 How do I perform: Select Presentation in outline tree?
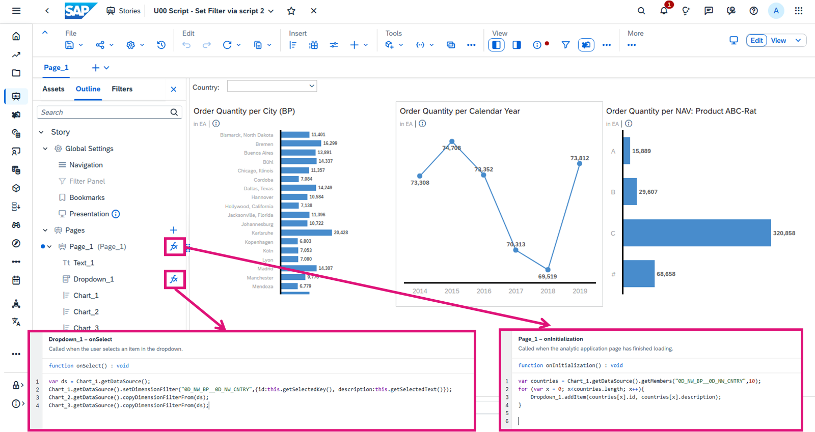point(89,214)
